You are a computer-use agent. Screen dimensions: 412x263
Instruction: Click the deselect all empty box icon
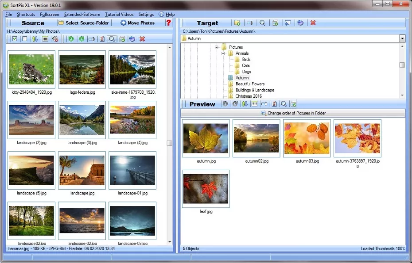tap(25, 39)
